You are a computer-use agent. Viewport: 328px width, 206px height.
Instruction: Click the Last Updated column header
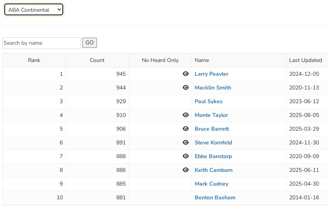point(305,60)
